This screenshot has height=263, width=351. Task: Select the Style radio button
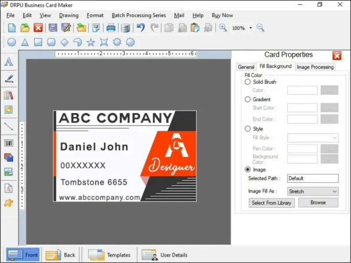[x=247, y=128]
